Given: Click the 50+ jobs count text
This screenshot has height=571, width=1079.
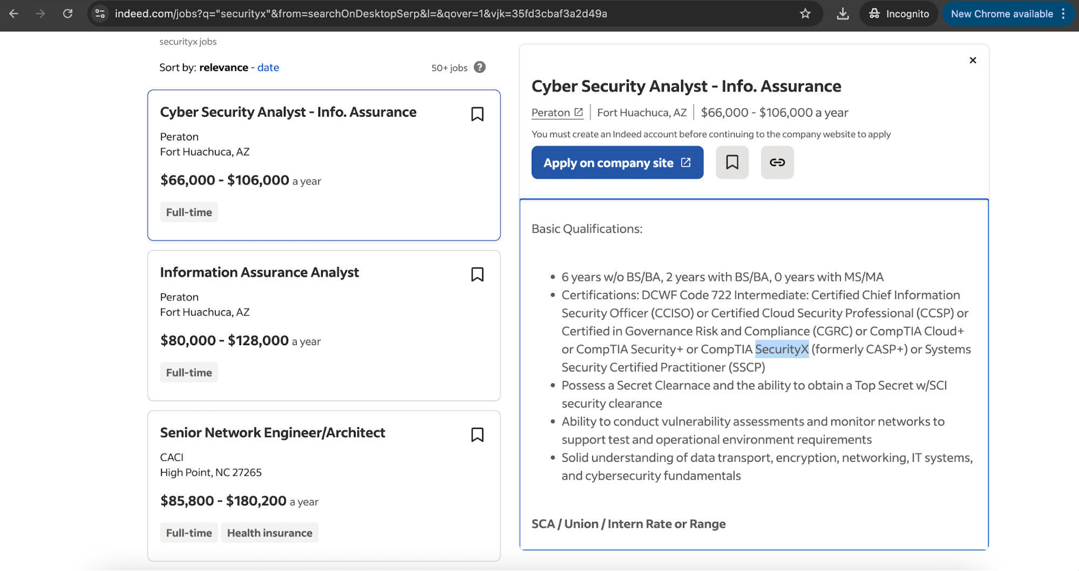Looking at the screenshot, I should point(449,68).
